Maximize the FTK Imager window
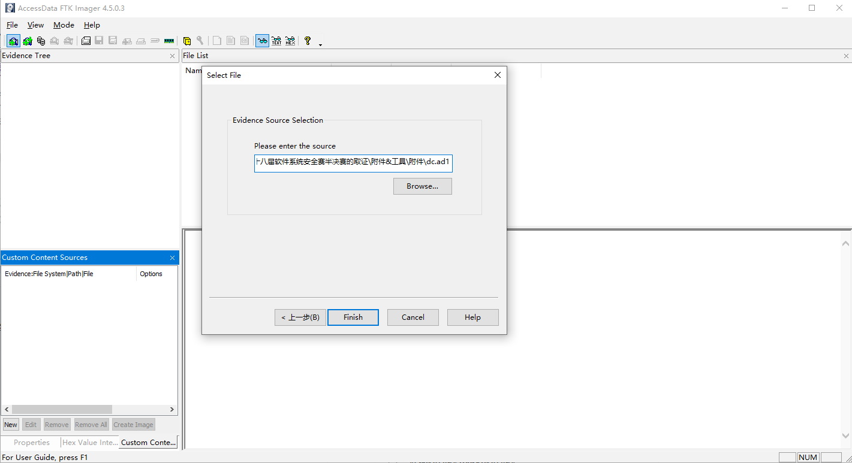852x463 pixels. [x=812, y=8]
